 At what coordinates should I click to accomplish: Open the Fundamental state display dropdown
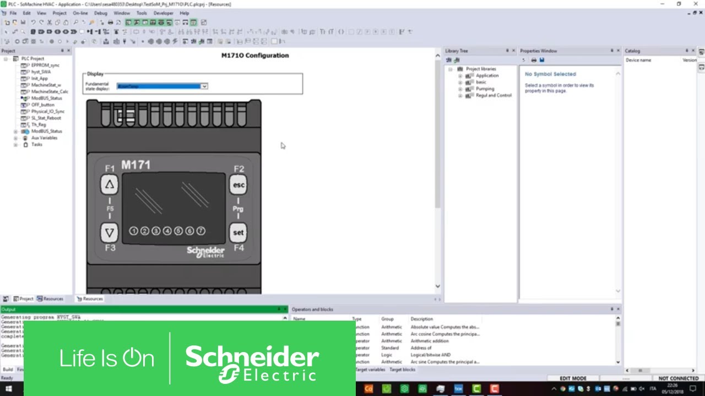click(x=204, y=86)
